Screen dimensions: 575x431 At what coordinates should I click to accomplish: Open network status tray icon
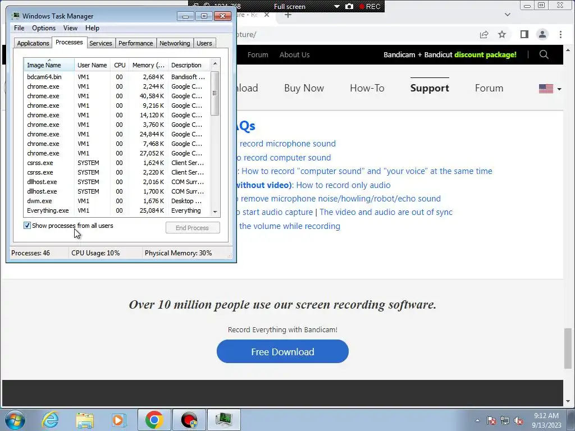[505, 420]
